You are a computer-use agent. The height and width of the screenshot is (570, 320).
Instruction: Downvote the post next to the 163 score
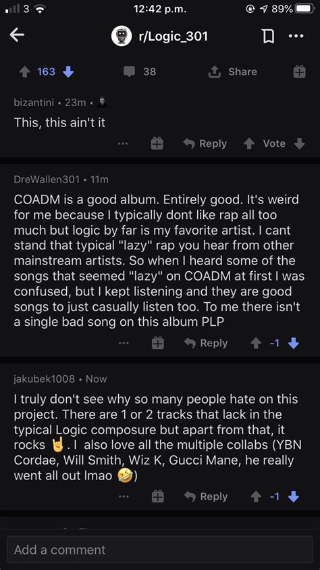68,72
